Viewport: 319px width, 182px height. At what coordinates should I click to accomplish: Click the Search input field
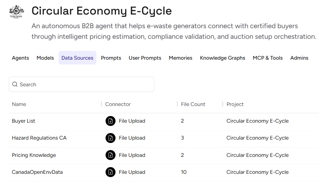[85, 84]
